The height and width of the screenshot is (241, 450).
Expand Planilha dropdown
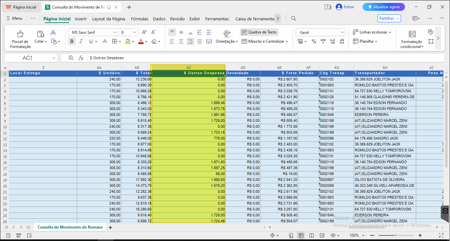point(376,41)
